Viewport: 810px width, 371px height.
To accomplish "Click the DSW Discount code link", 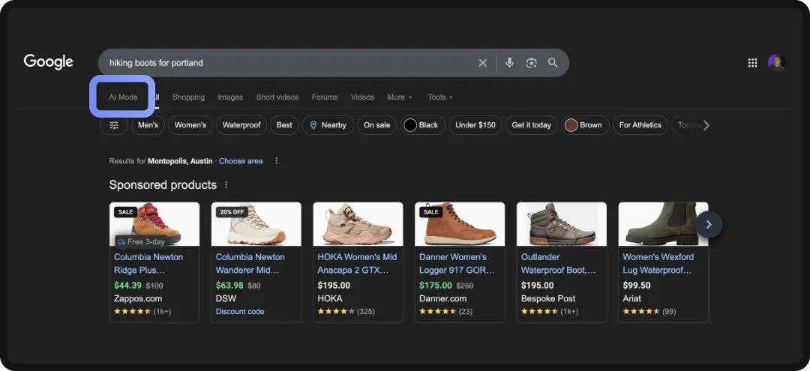I will coord(240,312).
